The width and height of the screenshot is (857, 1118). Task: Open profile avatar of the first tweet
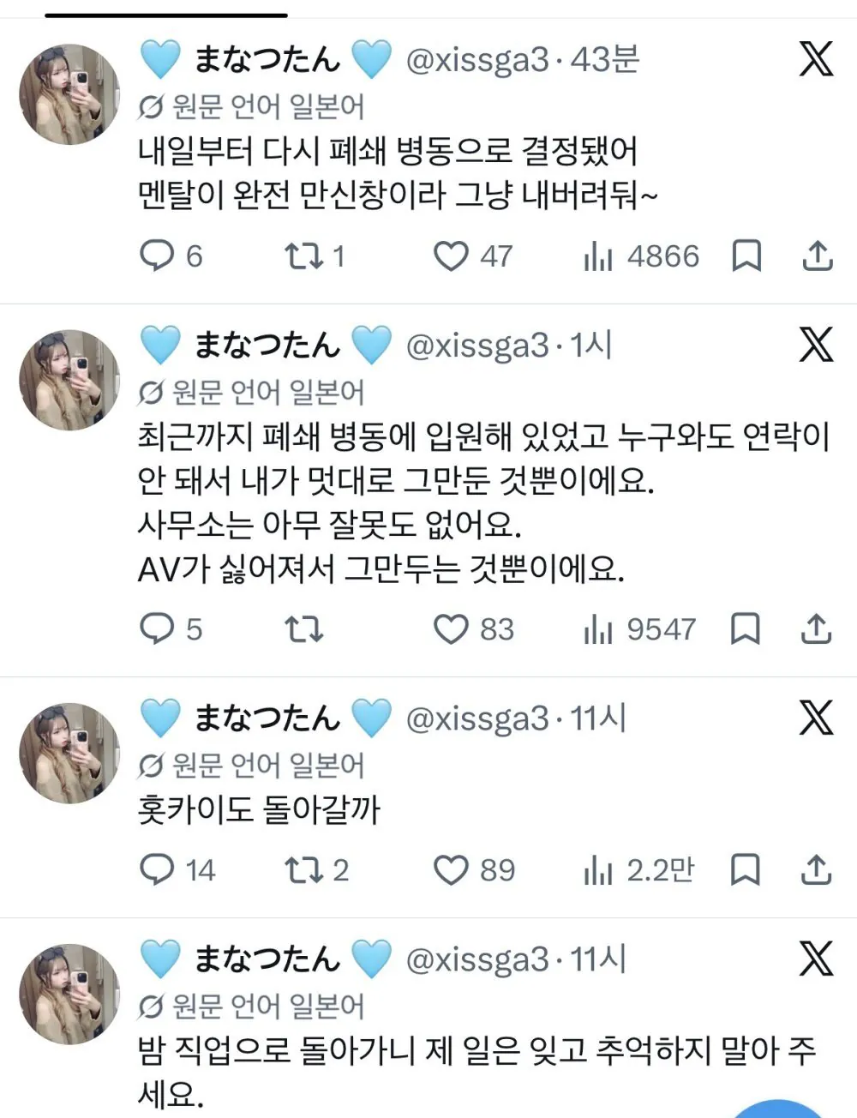[x=70, y=94]
